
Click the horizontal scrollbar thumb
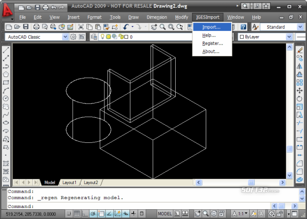point(251,182)
